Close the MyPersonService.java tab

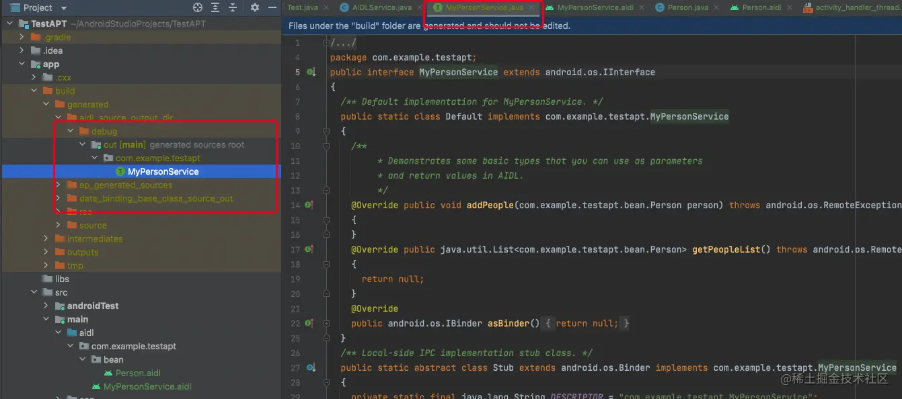(x=531, y=7)
